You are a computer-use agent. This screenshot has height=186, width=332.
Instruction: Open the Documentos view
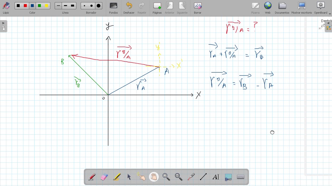[282, 8]
